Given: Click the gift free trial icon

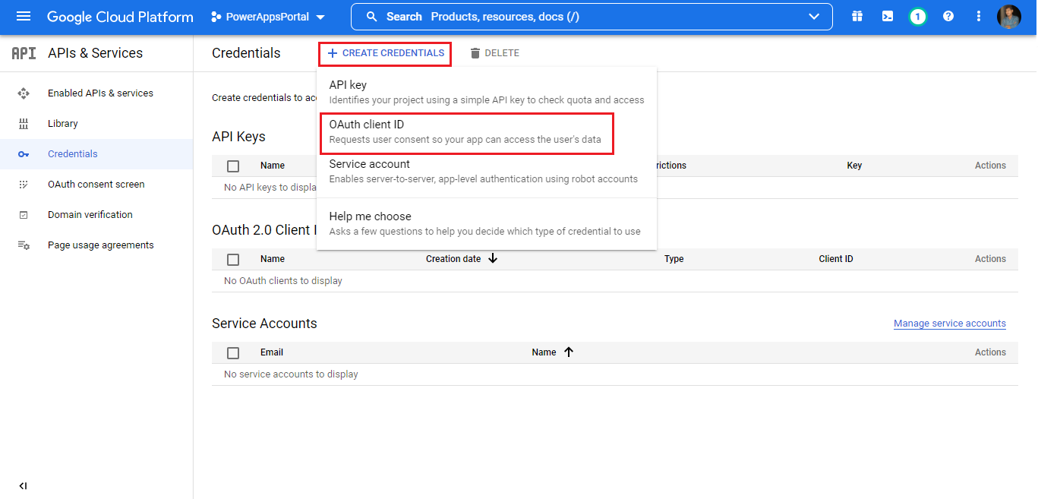Looking at the screenshot, I should click(857, 17).
